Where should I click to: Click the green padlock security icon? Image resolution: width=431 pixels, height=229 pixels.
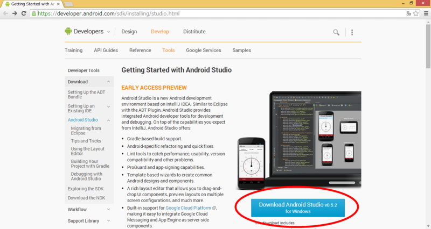34,13
